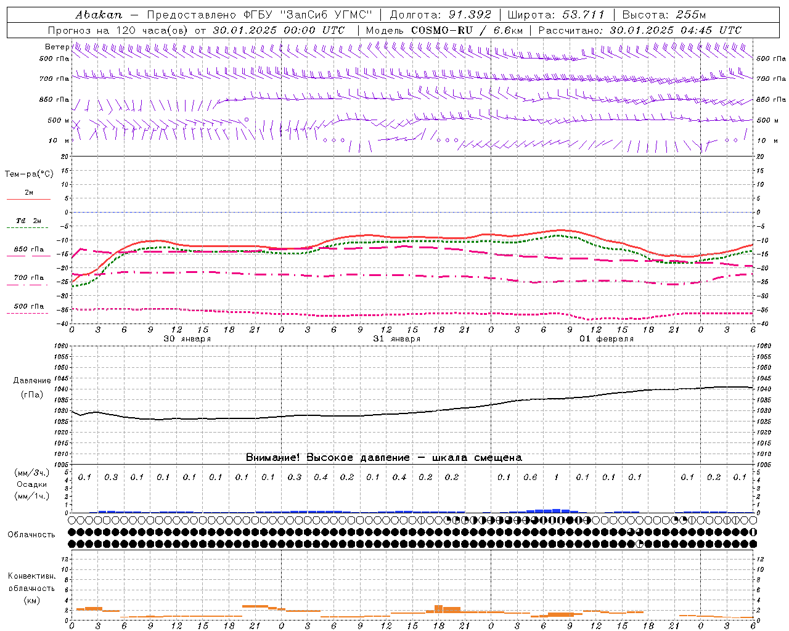Click the date label 01 февраля
Screen dimensions: 789x631
pyautogui.click(x=606, y=339)
